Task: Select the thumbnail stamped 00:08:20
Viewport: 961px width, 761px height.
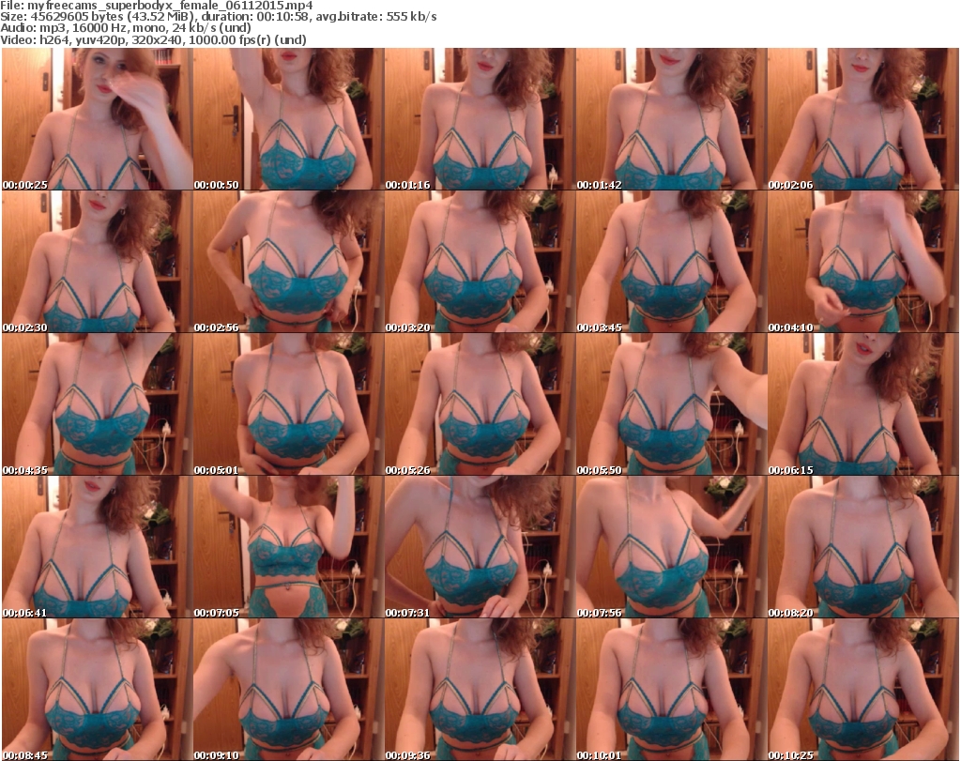Action: 863,546
